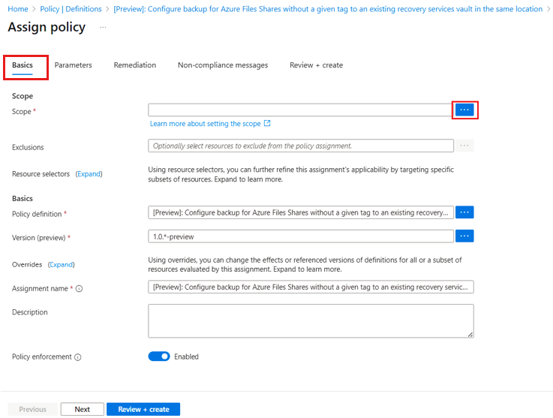Toggle the Policy enforcement switch
The image size is (553, 418).
(159, 356)
